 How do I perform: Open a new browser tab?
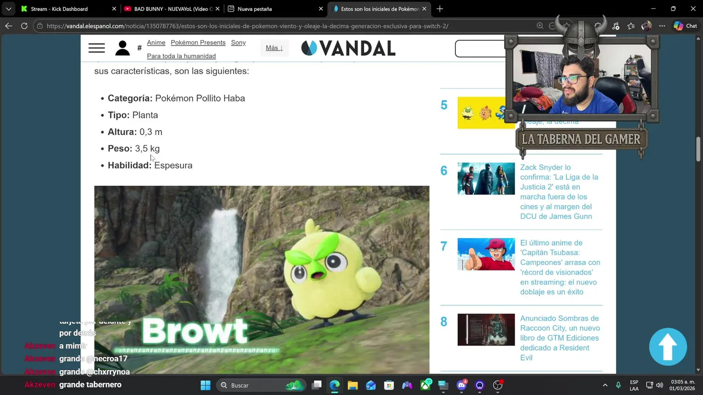pyautogui.click(x=439, y=9)
